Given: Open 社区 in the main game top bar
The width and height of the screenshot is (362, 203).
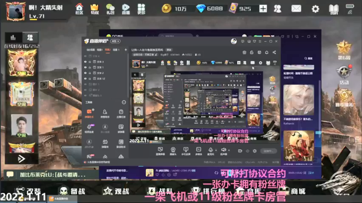Looking at the screenshot, I should (x=79, y=9).
